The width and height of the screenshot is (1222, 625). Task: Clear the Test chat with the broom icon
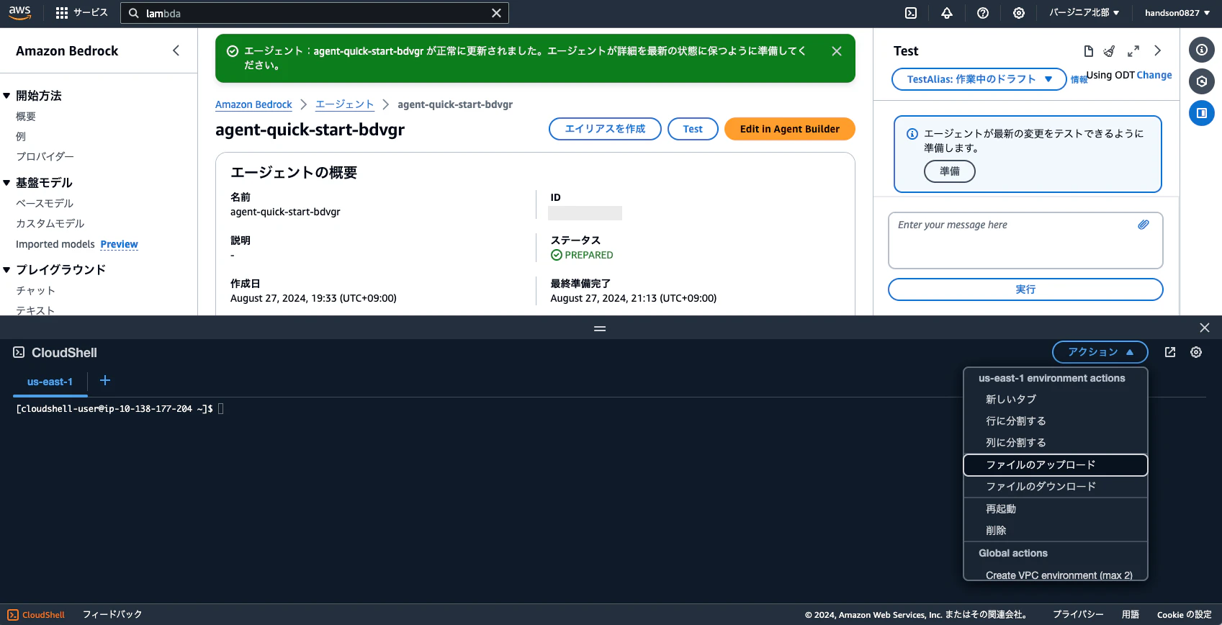click(1110, 51)
